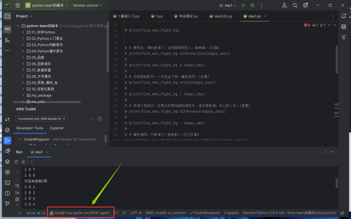Toggle read-only lock icon in status bar
The image size is (351, 219).
point(342,213)
